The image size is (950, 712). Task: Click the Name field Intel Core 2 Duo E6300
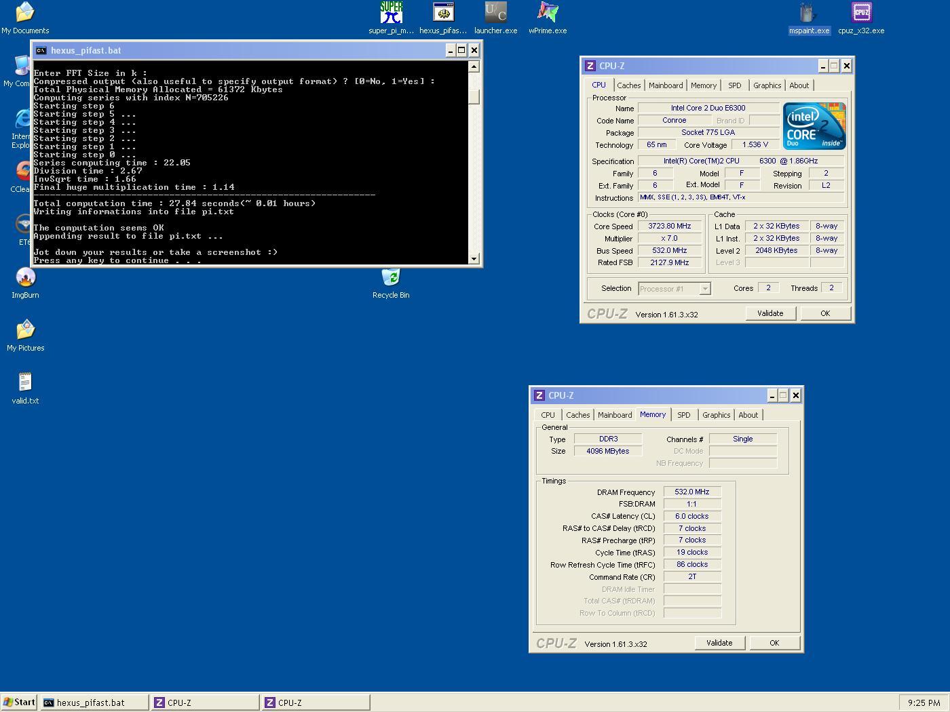coord(708,108)
